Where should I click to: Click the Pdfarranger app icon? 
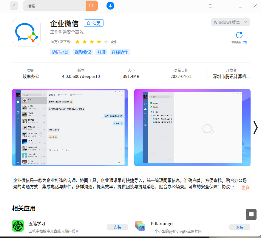[x=140, y=226]
